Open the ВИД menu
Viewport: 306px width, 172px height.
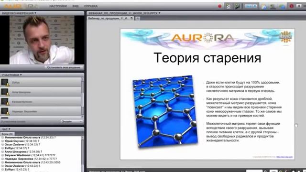(x=76, y=6)
